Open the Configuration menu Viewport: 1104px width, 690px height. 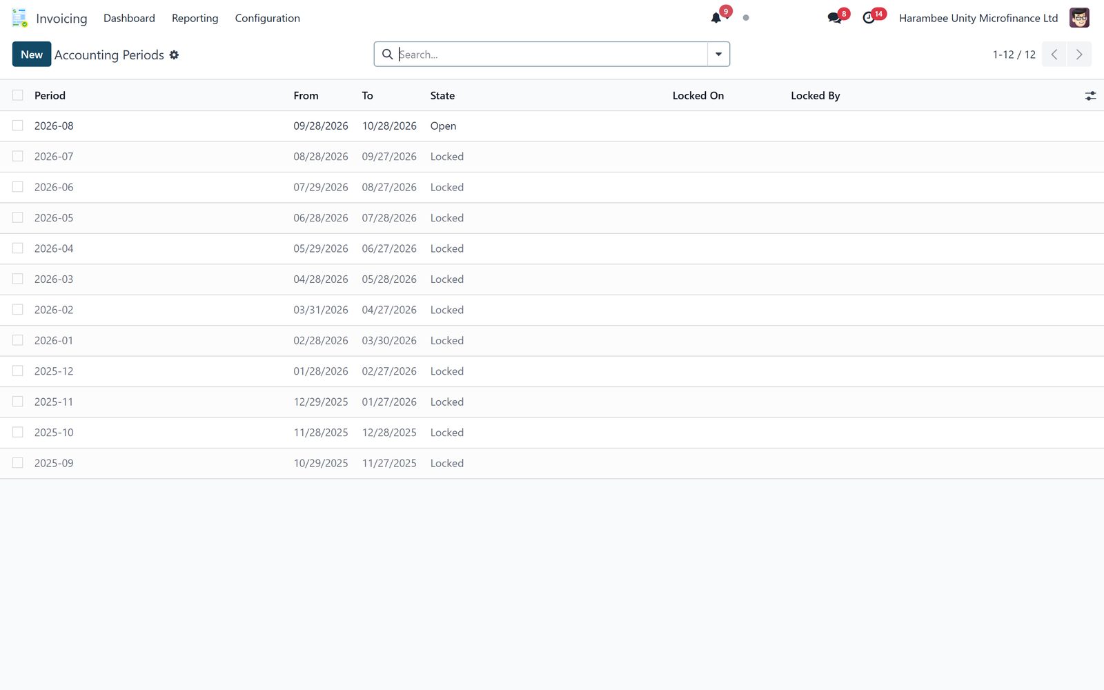pos(268,18)
